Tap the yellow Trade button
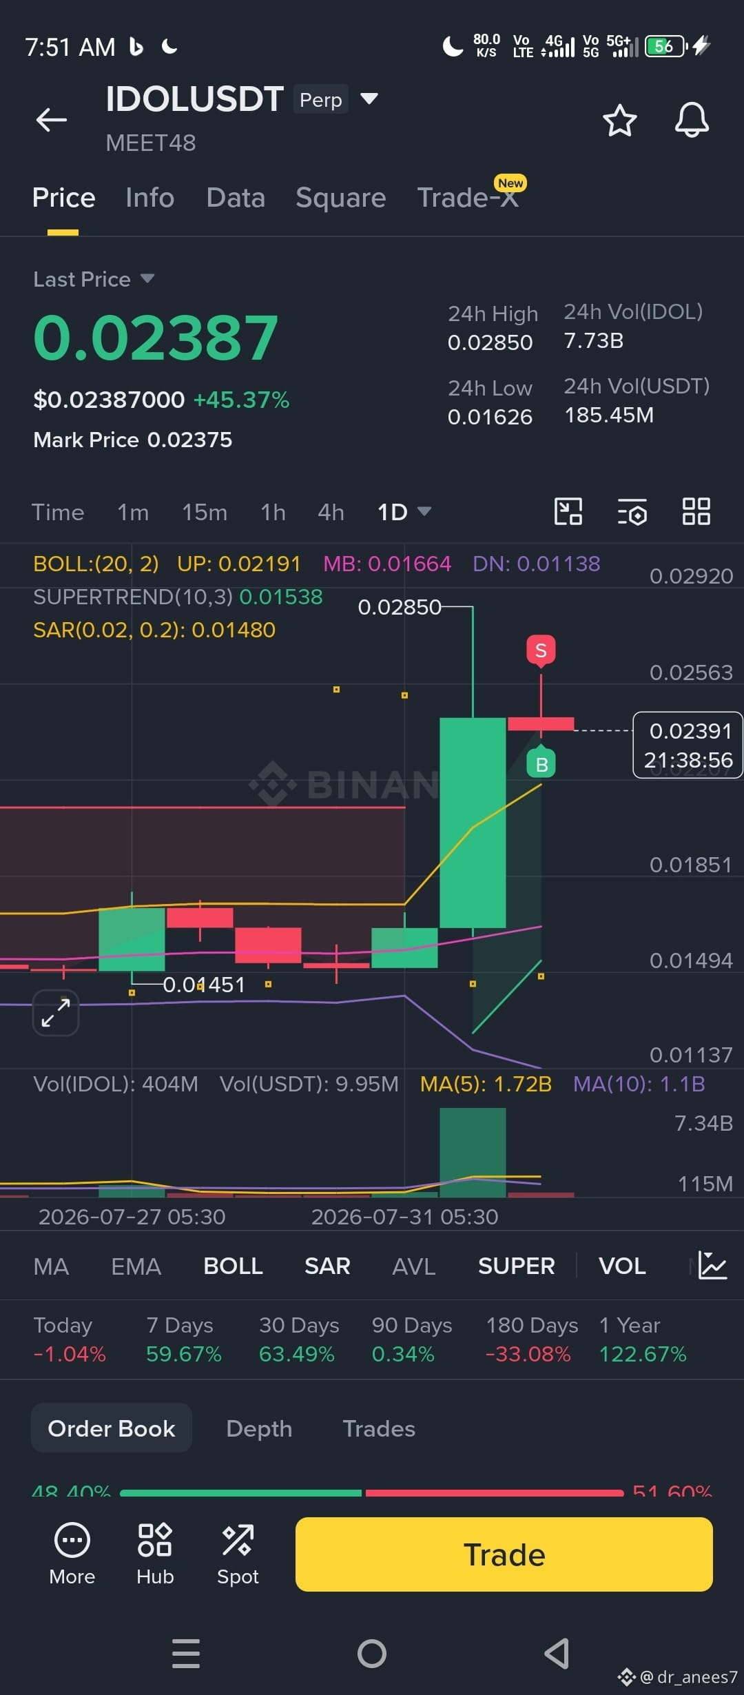 [x=504, y=1554]
